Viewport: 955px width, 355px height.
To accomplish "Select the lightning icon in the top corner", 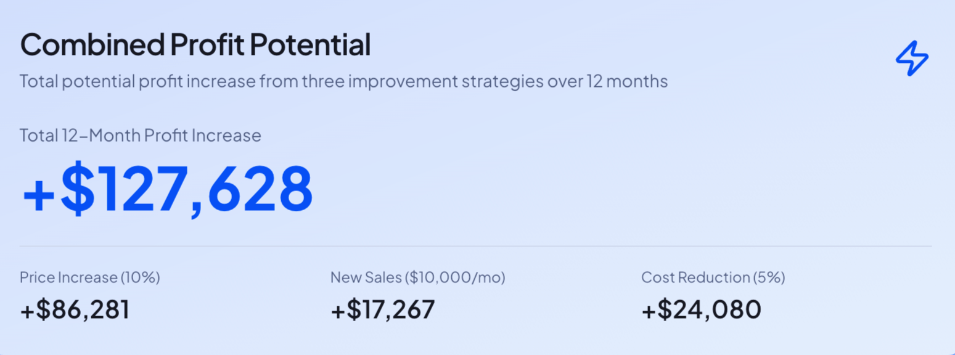I will click(x=912, y=59).
